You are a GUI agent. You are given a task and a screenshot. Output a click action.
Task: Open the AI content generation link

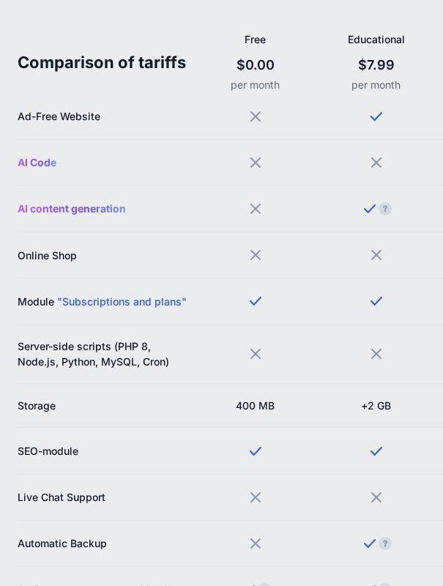[72, 209]
